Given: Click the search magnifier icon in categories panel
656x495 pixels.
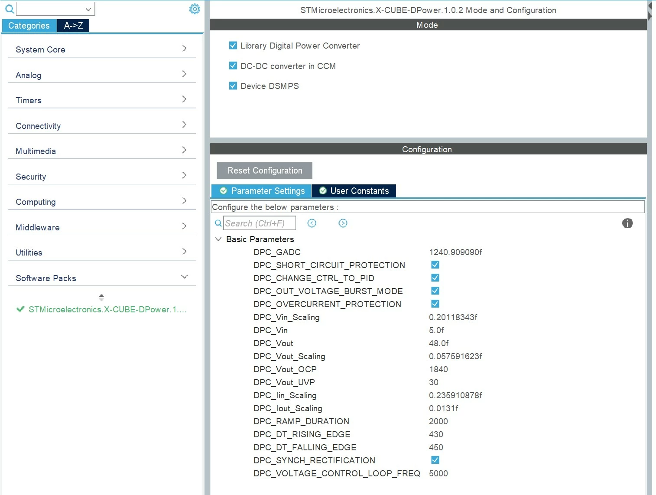Looking at the screenshot, I should tap(9, 9).
